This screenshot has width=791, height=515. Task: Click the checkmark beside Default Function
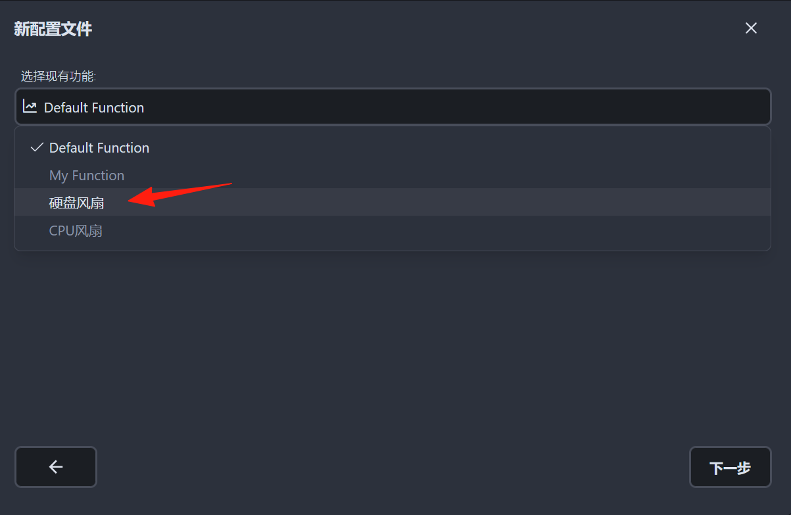pos(37,147)
